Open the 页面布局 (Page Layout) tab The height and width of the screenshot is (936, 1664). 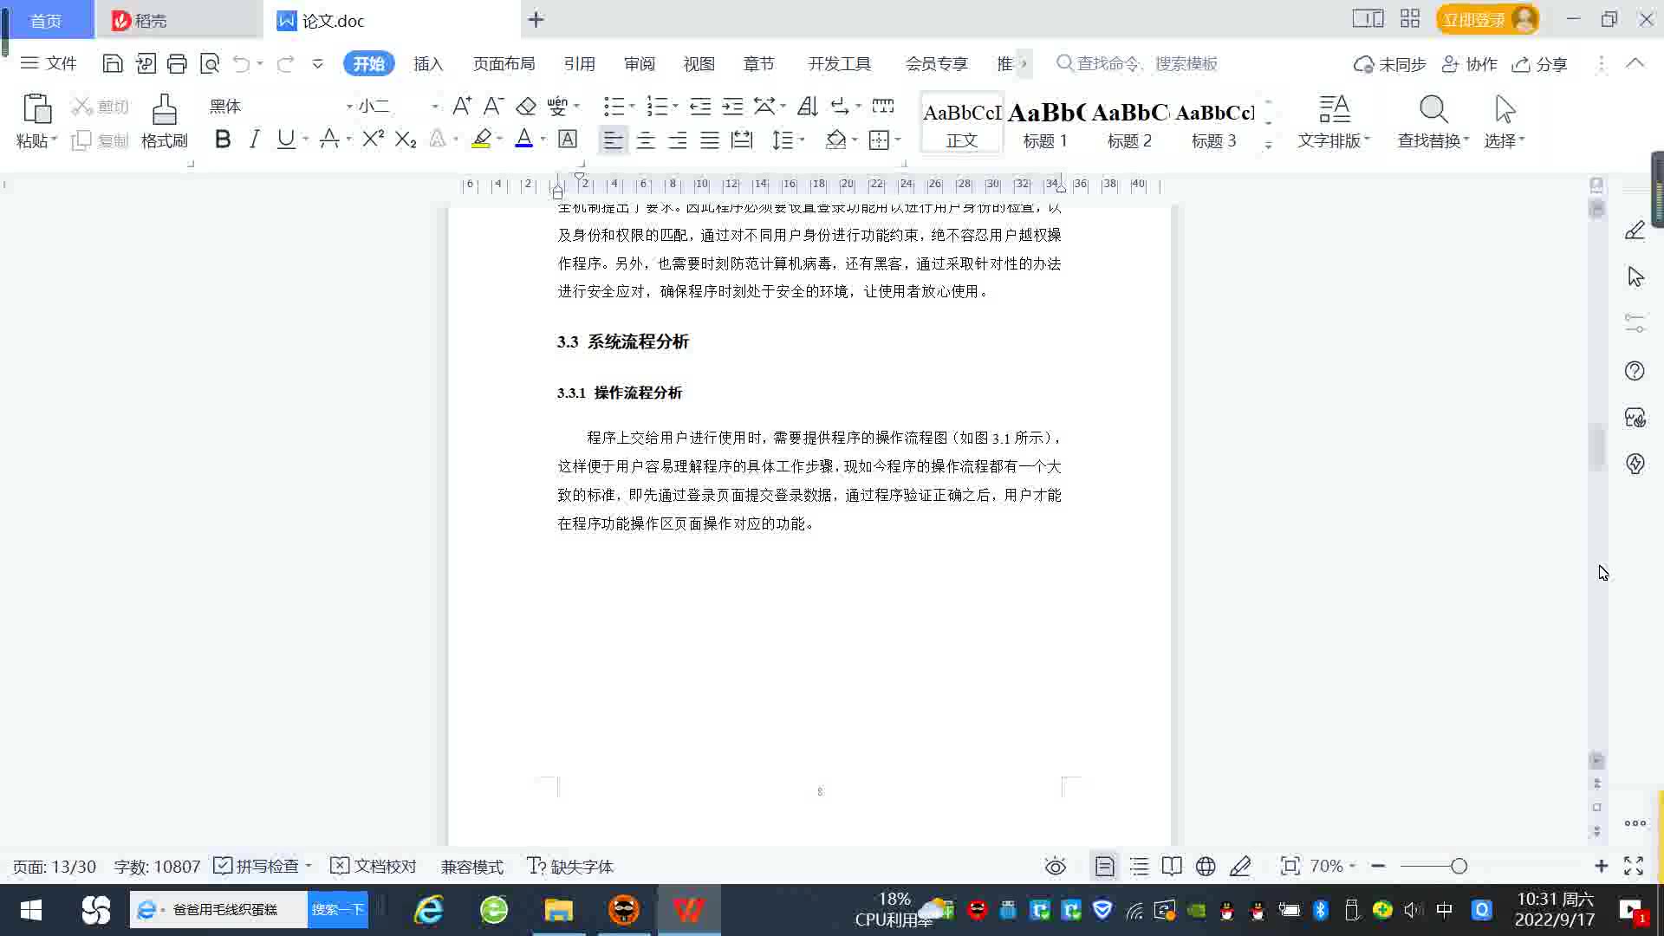[504, 64]
